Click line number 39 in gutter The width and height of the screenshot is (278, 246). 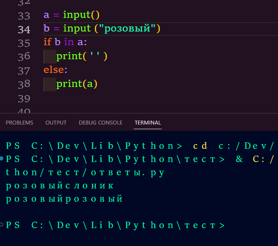pyautogui.click(x=24, y=98)
